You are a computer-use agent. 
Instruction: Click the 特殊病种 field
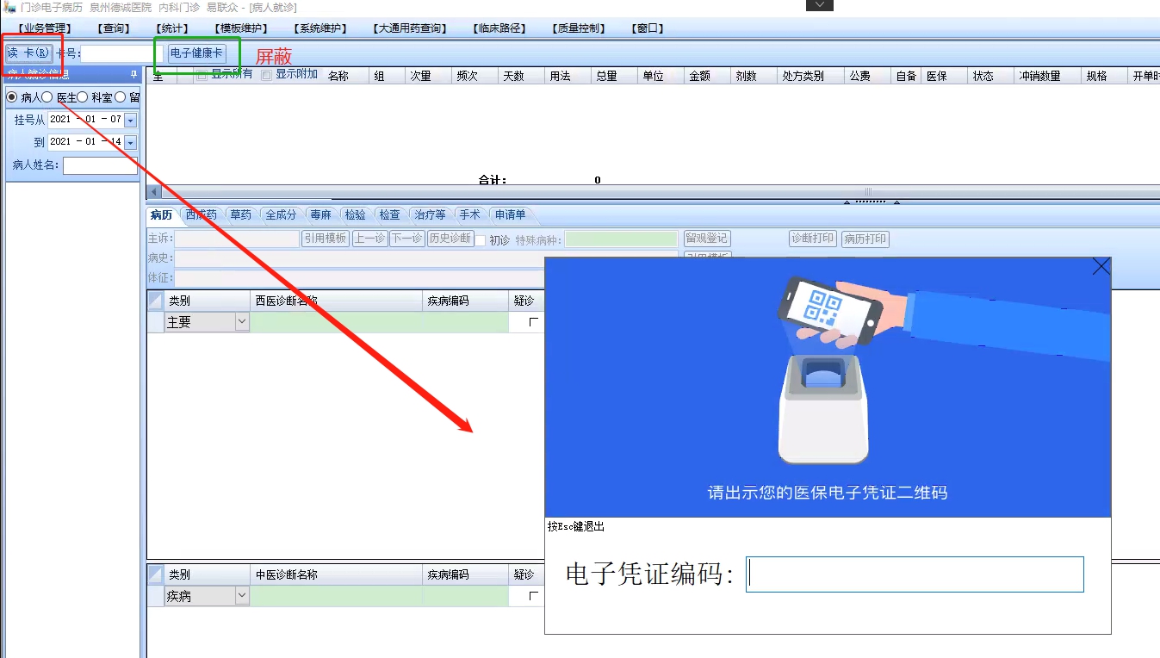[x=622, y=239]
